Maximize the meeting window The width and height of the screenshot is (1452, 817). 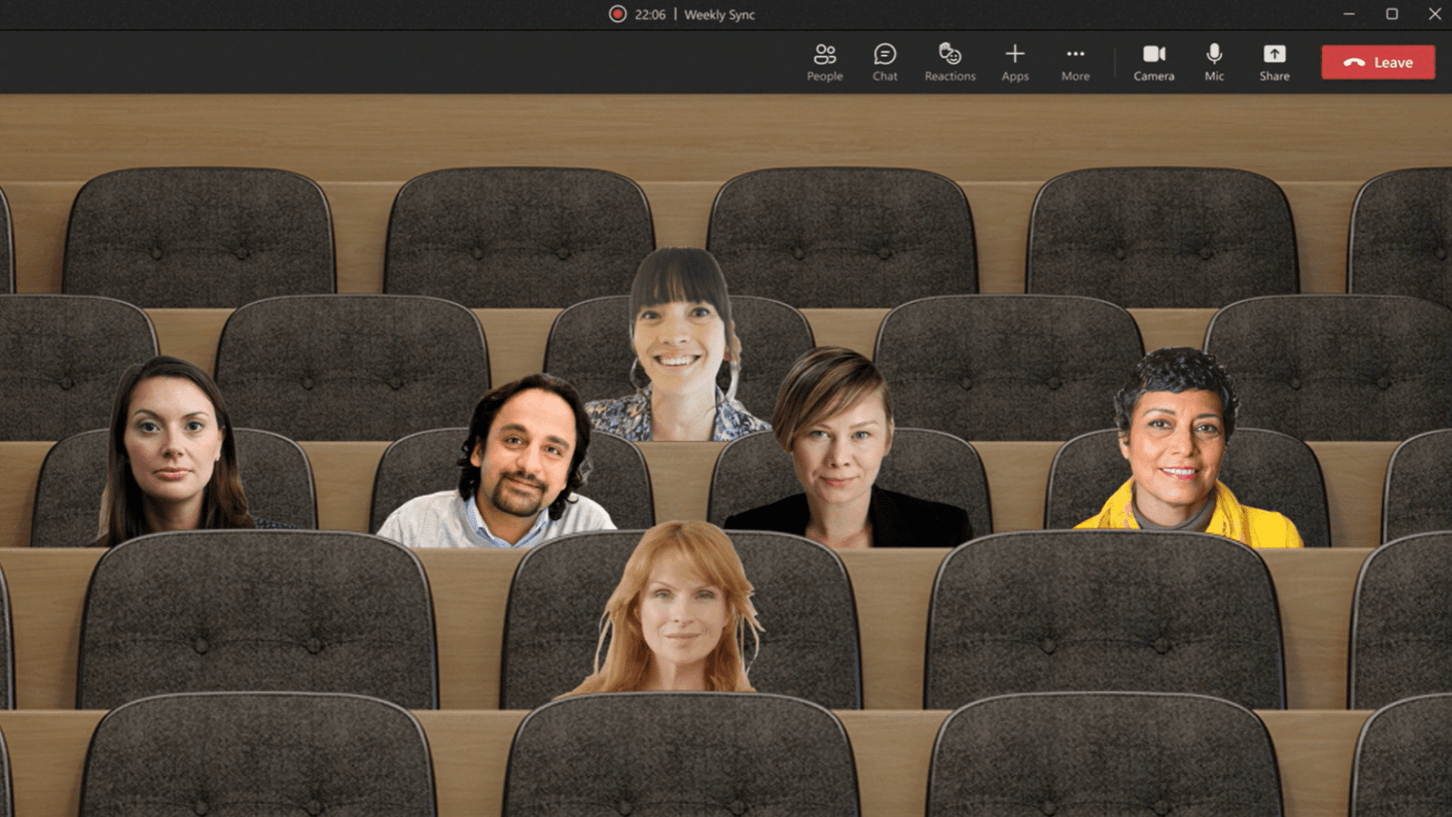tap(1391, 14)
